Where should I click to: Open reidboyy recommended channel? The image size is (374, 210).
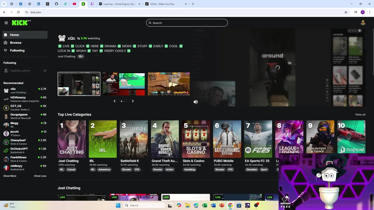(25, 167)
